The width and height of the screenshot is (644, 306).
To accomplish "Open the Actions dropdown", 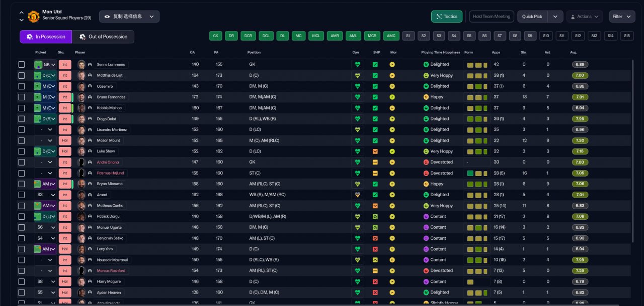I will (585, 17).
